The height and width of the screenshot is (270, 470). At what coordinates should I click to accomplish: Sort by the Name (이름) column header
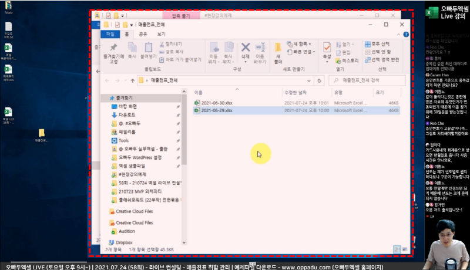(237, 93)
